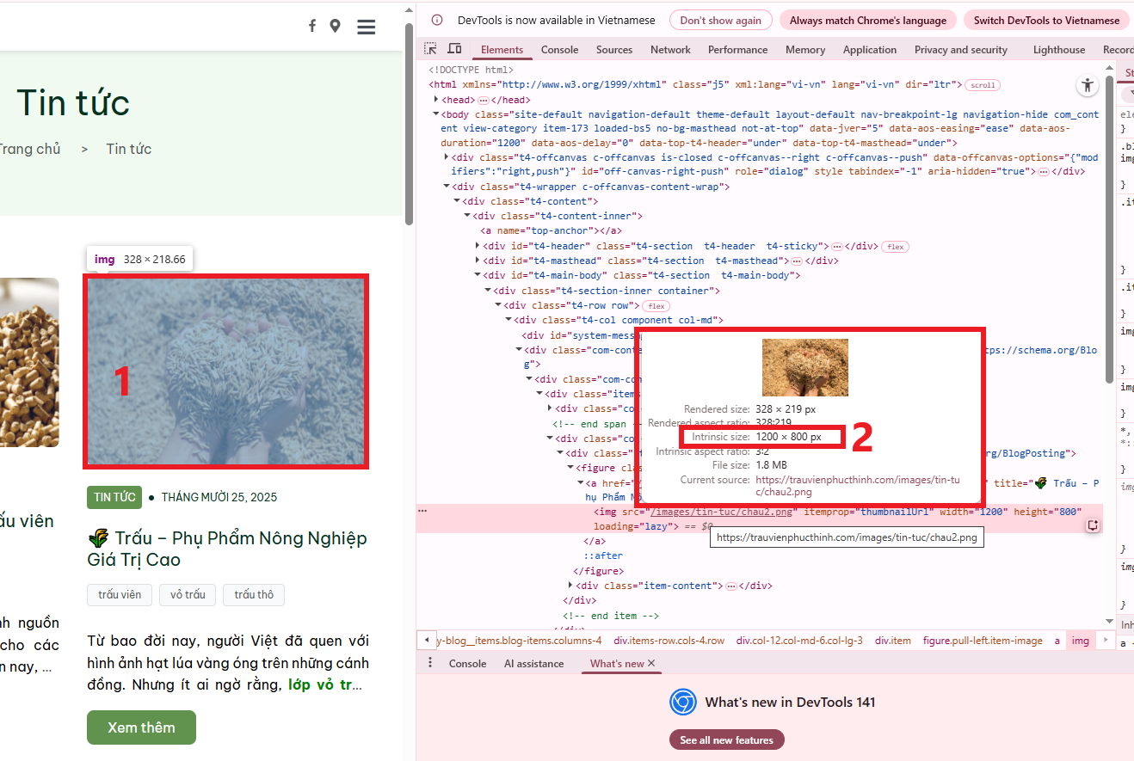Click the Facebook icon in site header
This screenshot has width=1134, height=761.
pyautogui.click(x=312, y=26)
